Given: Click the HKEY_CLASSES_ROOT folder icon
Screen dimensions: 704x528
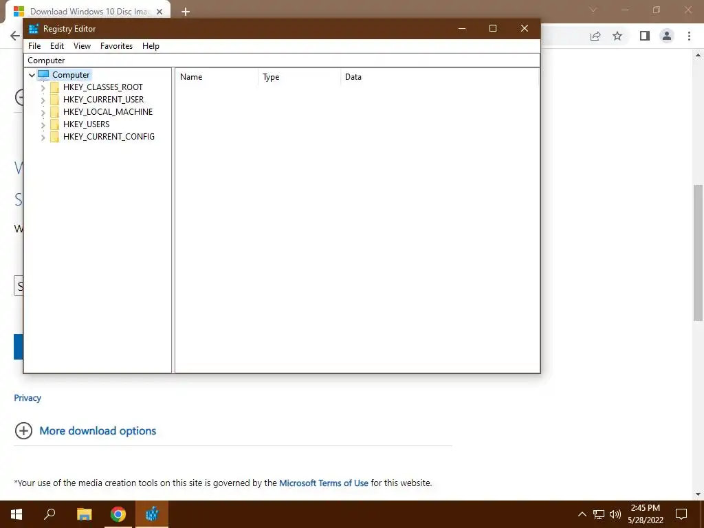Looking at the screenshot, I should pyautogui.click(x=55, y=87).
